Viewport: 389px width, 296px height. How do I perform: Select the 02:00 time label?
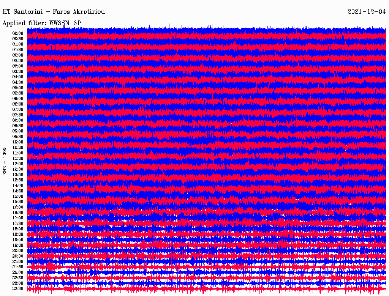[17, 55]
